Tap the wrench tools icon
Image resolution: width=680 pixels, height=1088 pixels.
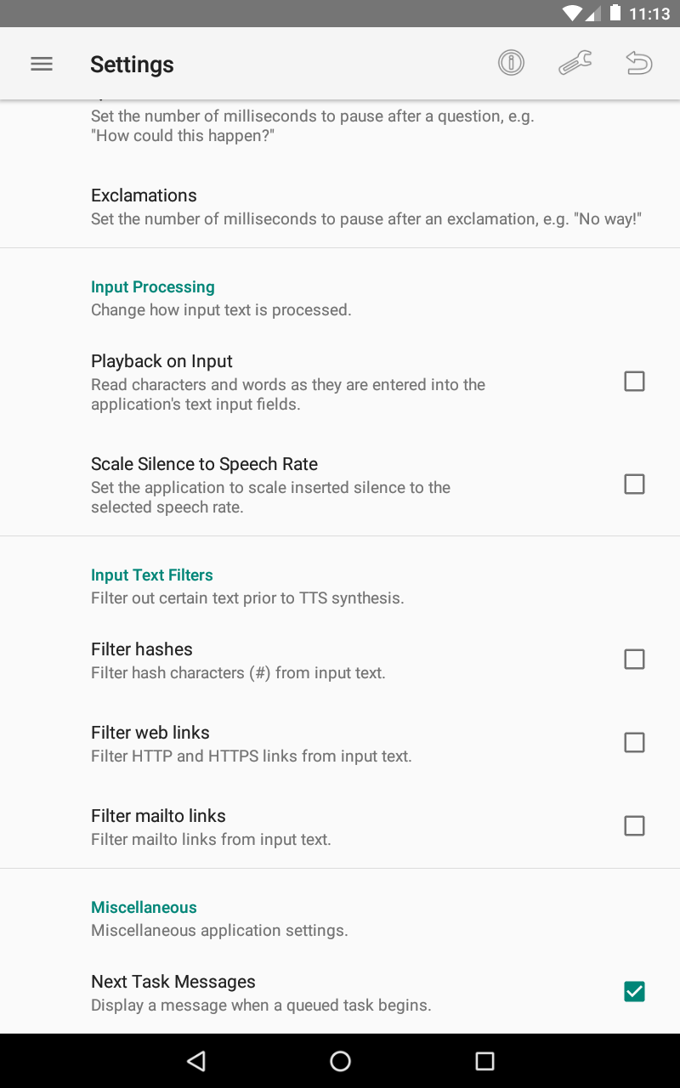pos(575,63)
